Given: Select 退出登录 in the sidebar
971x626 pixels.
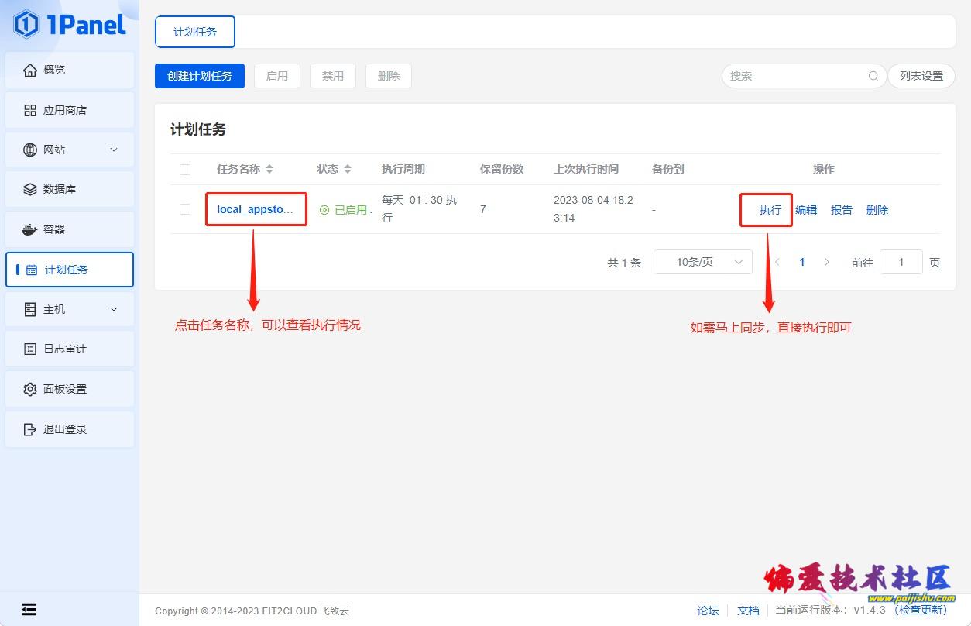Looking at the screenshot, I should pos(70,429).
